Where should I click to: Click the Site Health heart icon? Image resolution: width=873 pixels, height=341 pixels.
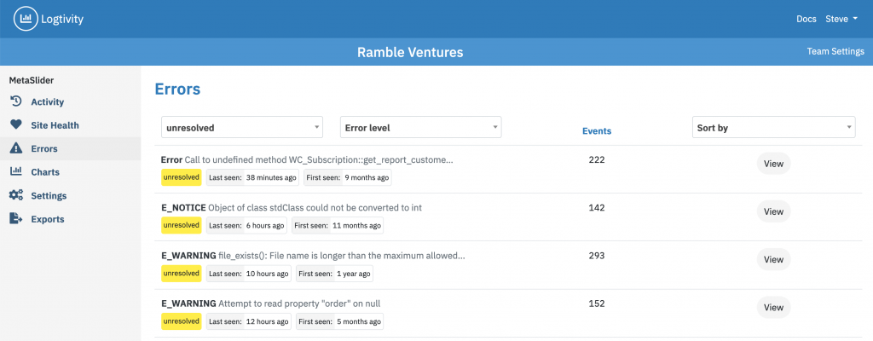point(16,124)
